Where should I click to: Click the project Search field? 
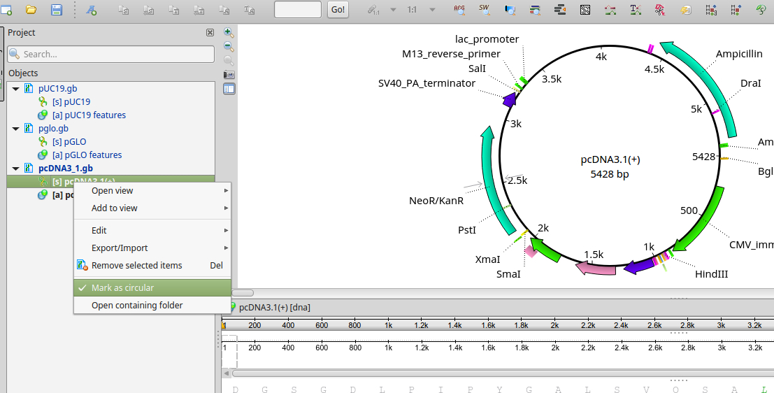pyautogui.click(x=110, y=55)
